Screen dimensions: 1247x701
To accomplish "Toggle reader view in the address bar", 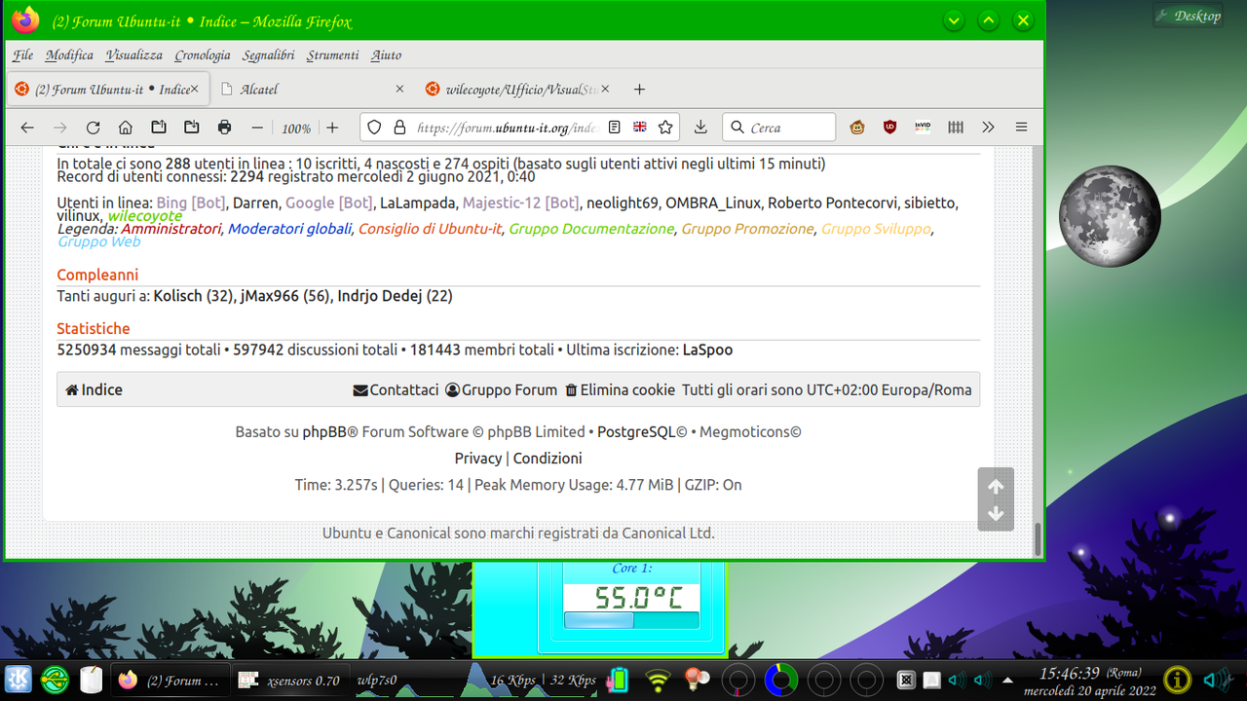I will click(x=614, y=128).
